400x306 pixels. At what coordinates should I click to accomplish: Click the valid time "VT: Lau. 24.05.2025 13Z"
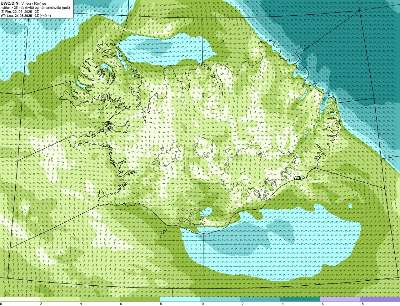[20, 15]
